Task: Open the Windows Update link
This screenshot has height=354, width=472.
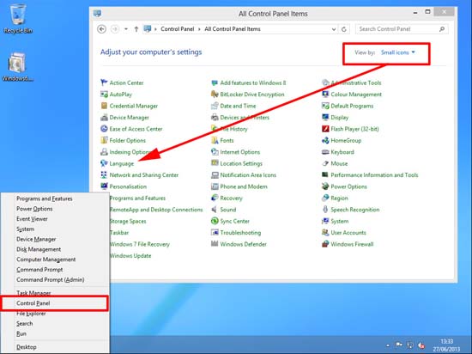Action: (130, 255)
